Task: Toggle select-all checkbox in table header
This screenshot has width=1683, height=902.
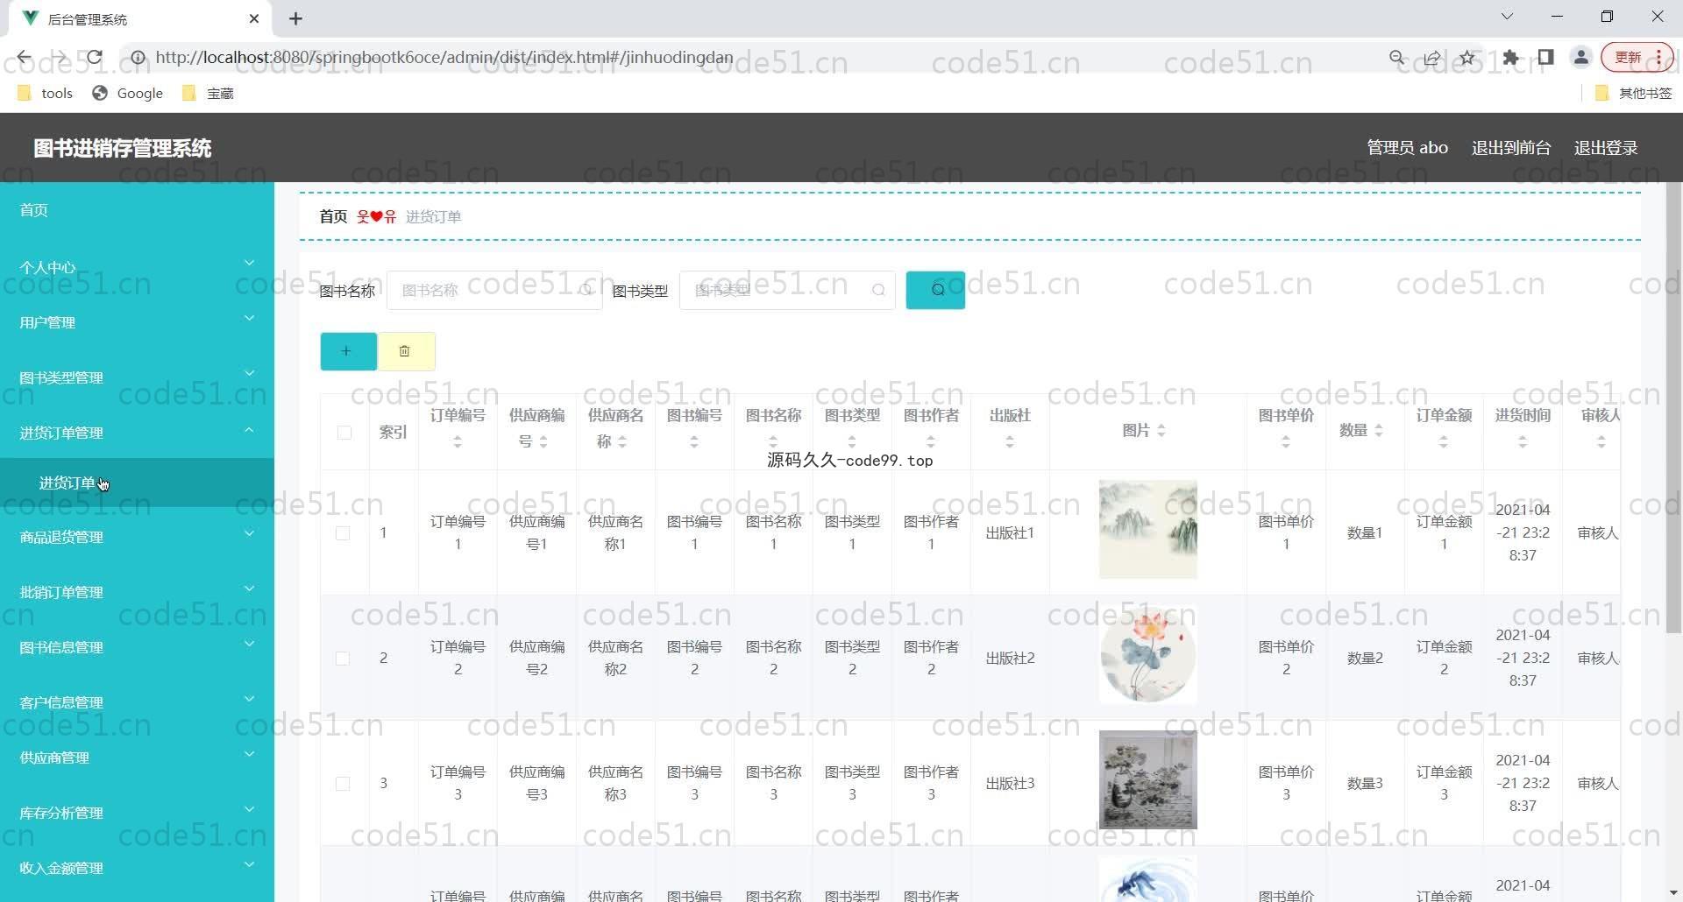Action: tap(344, 433)
